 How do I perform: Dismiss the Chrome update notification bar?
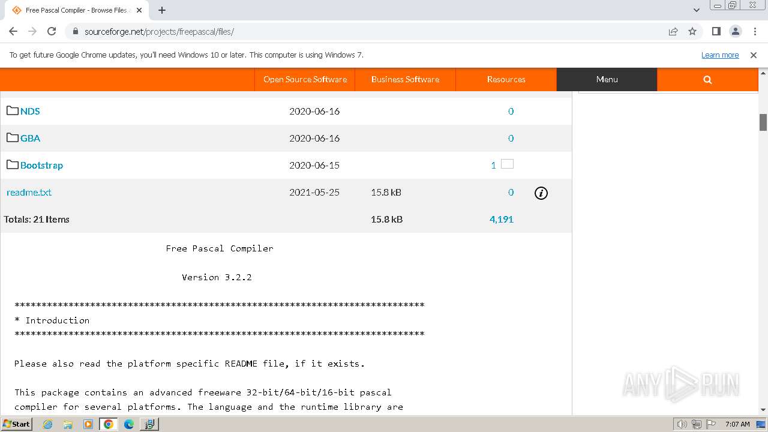pos(754,55)
